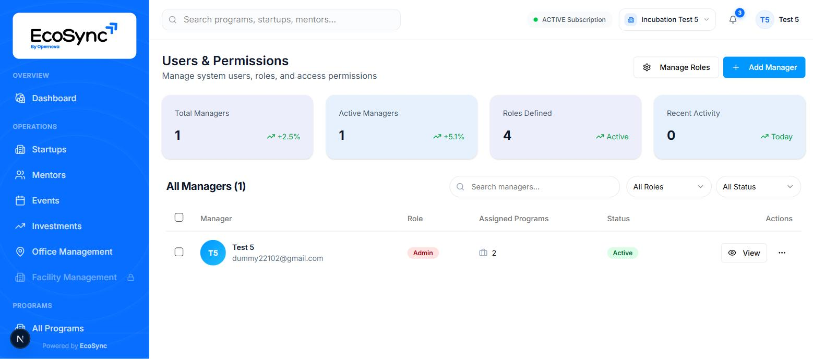Click the round N badge icon
813x359 pixels.
click(x=20, y=339)
